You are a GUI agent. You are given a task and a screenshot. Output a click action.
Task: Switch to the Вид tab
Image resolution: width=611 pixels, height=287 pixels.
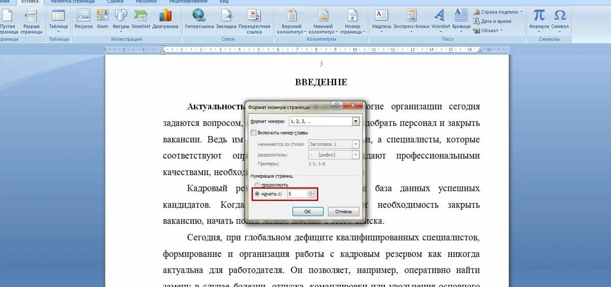[224, 2]
